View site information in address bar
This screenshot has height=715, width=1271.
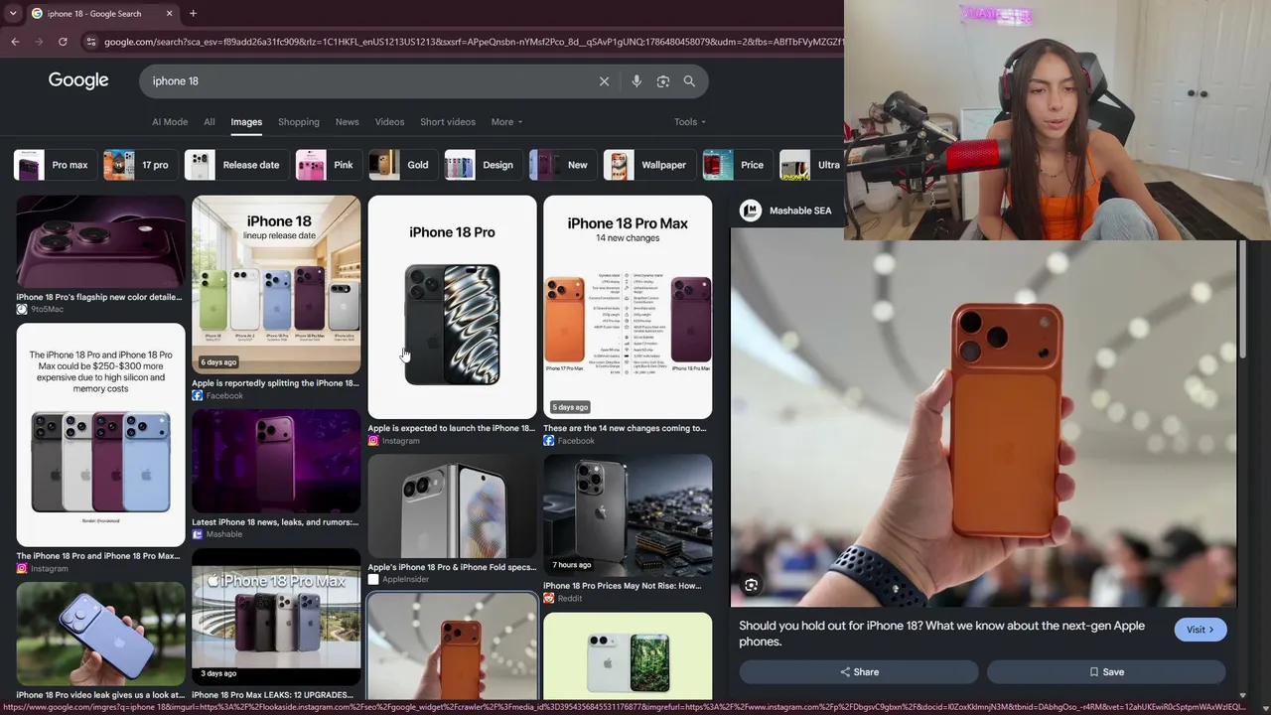click(90, 42)
